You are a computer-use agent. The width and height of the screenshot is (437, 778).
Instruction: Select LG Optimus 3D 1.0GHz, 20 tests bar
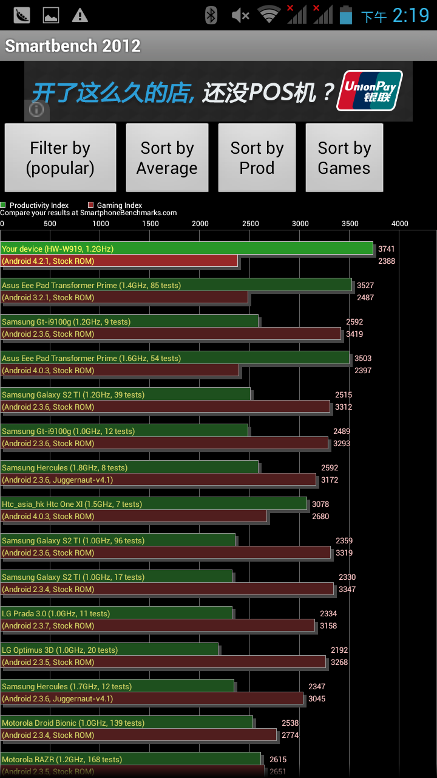[x=110, y=650]
